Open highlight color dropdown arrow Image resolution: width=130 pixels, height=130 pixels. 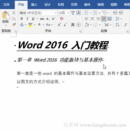[35, 25]
